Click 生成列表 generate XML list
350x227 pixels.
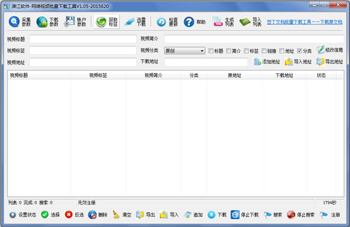pyautogui.click(x=223, y=22)
